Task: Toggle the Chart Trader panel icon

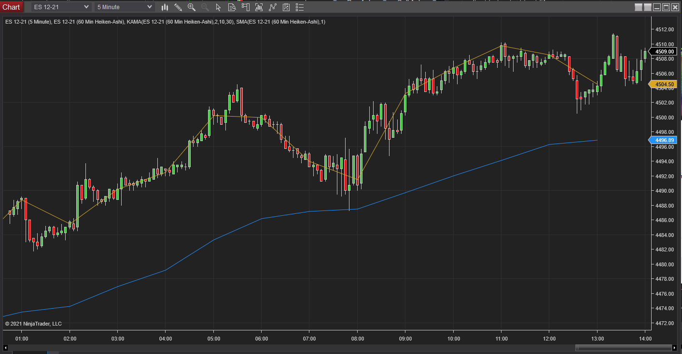Action: [246, 7]
